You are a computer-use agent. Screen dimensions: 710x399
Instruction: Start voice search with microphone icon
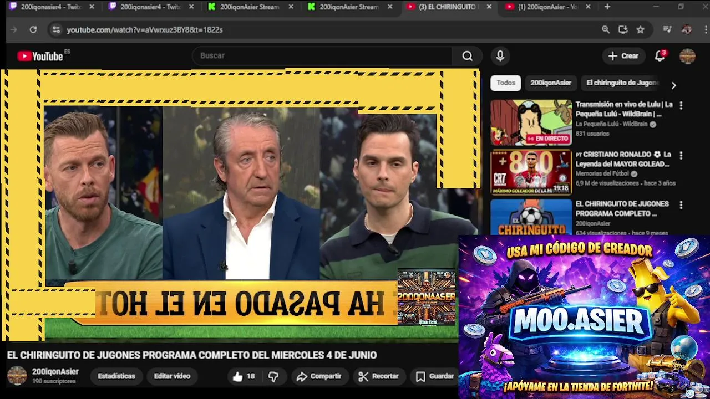click(x=500, y=55)
